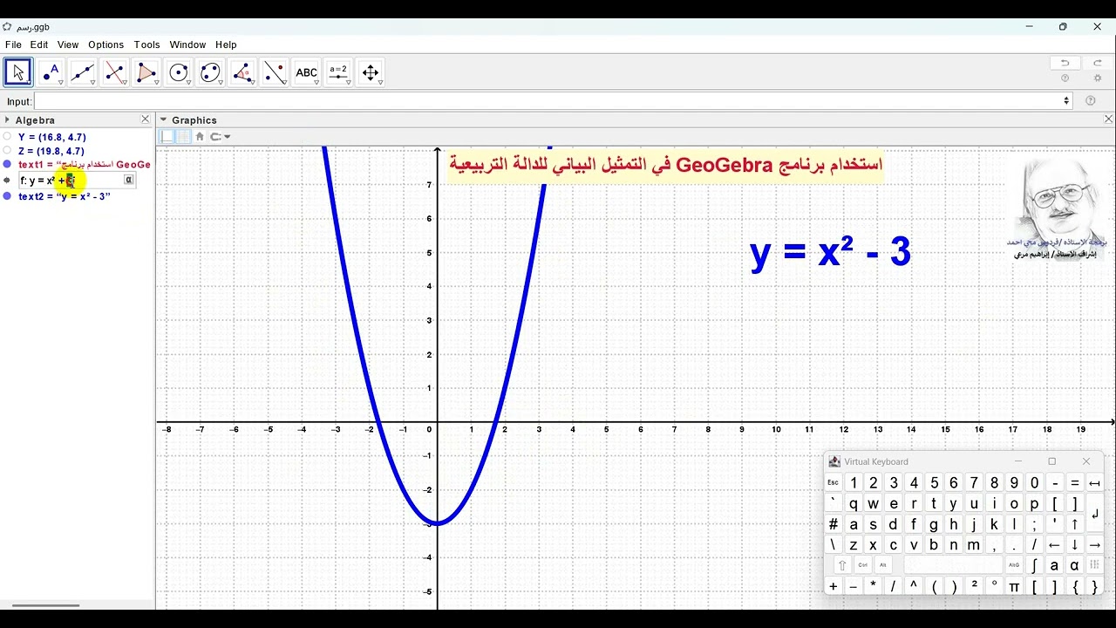The image size is (1116, 628).
Task: Select the Point tool
Action: pyautogui.click(x=51, y=72)
